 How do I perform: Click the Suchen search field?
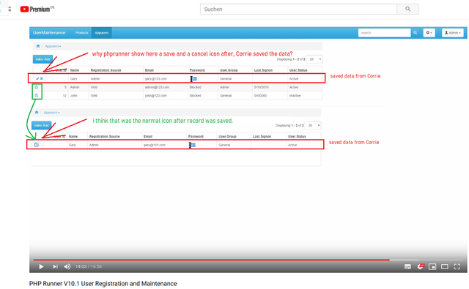(x=298, y=9)
